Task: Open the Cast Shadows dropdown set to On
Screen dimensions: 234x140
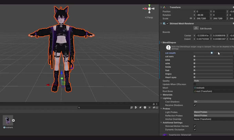Action: click(x=214, y=102)
